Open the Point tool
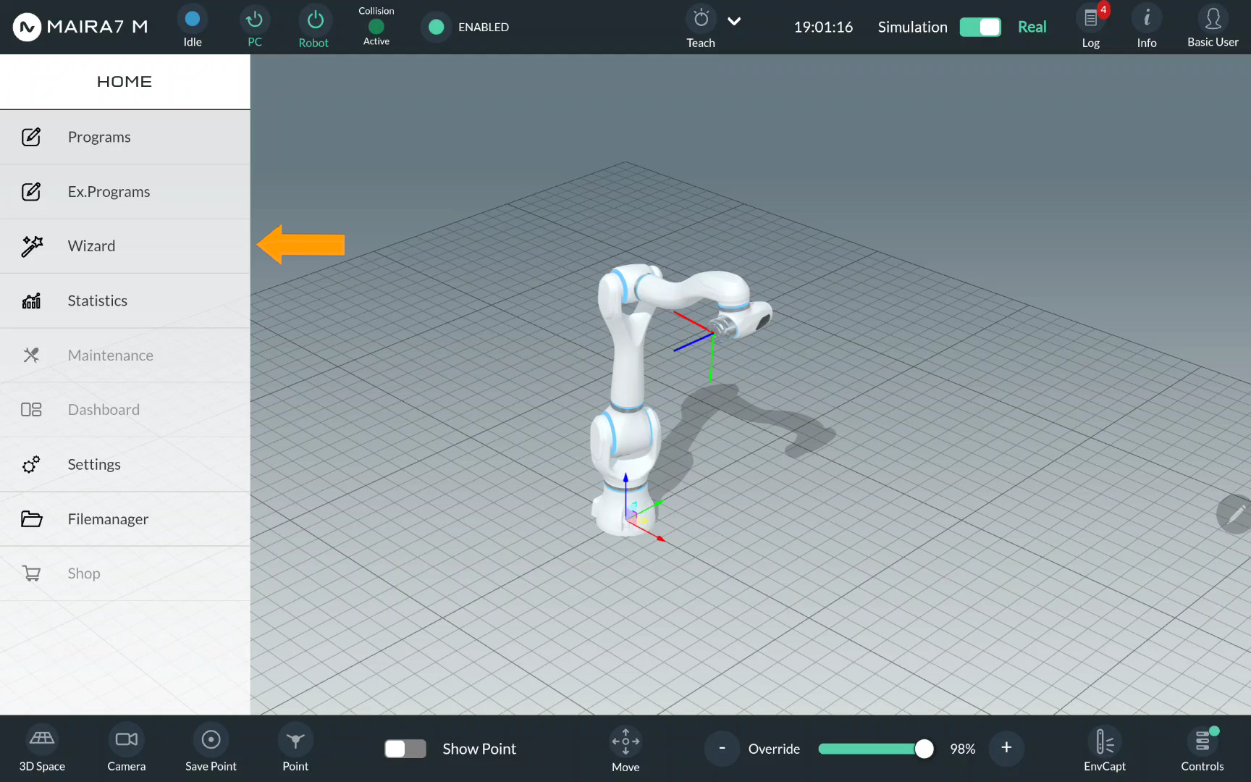This screenshot has height=782, width=1251. [295, 749]
